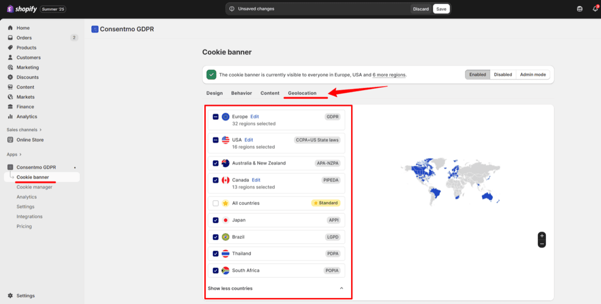Screen dimensions: 601x304
Task: Click the Shopify logo
Action: [22, 9]
